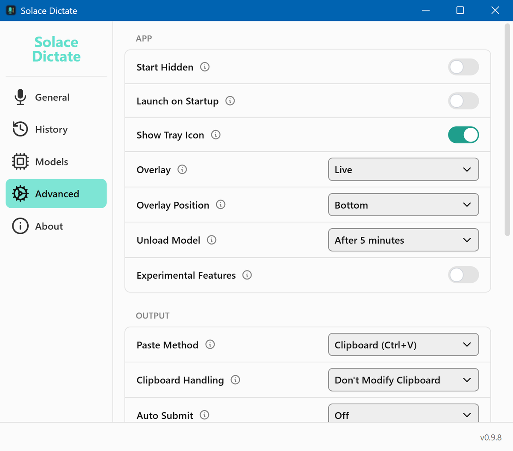The height and width of the screenshot is (451, 513).
Task: Click the Solace Dictate sidebar logo text
Action: (x=56, y=49)
